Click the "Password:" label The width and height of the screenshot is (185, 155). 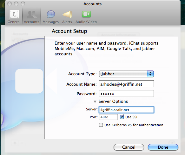coord(87,94)
